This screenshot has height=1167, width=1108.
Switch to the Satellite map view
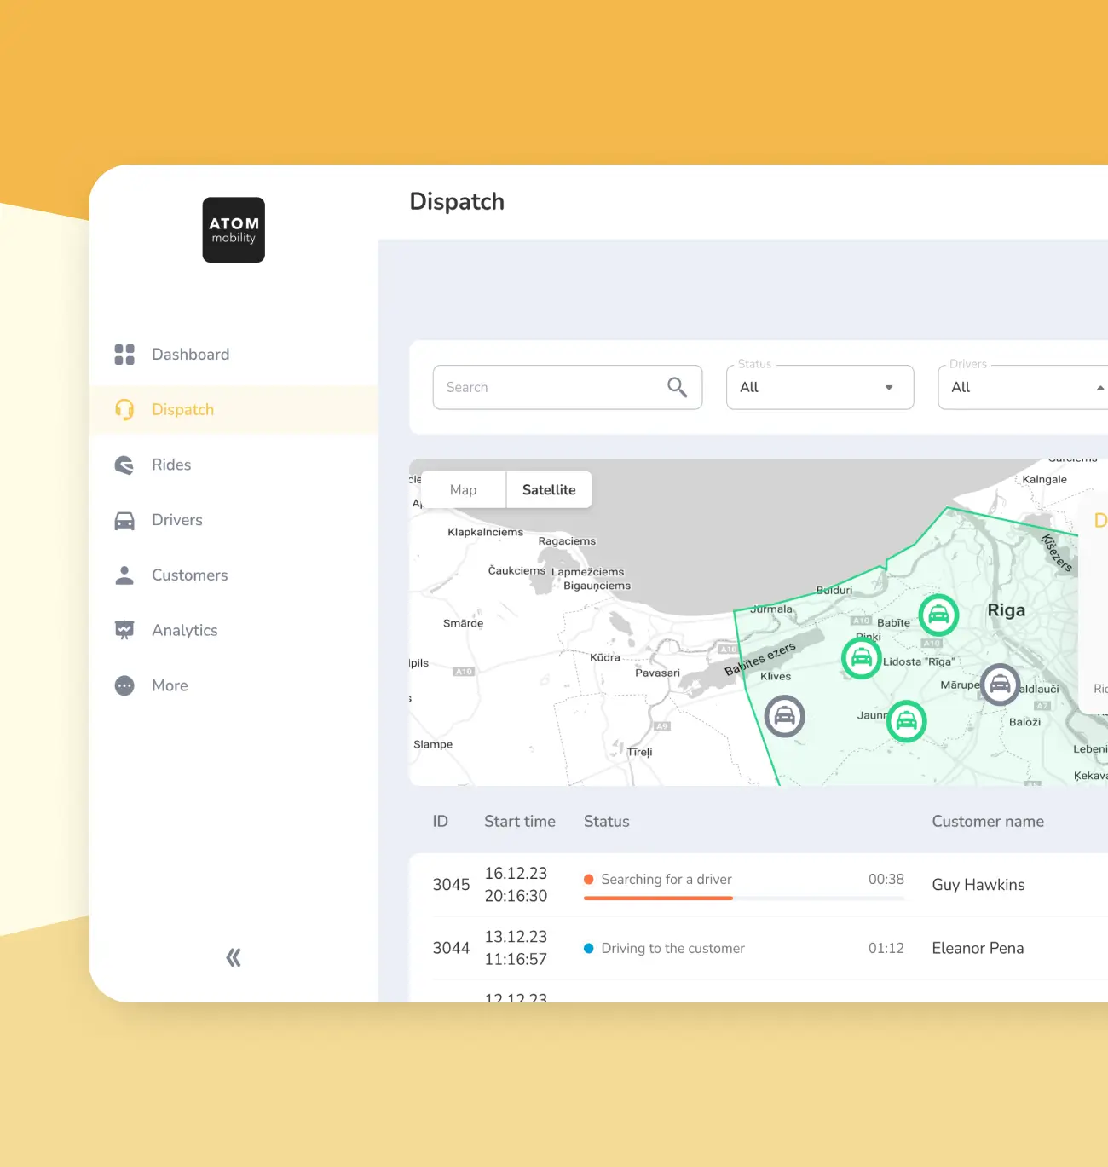548,489
